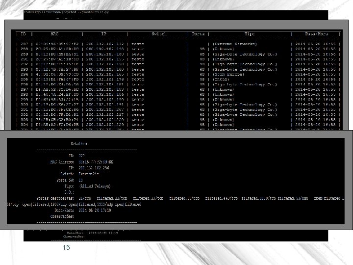
Task: Click IP cell '200.132.102.207'
Action: [x=105, y=109]
